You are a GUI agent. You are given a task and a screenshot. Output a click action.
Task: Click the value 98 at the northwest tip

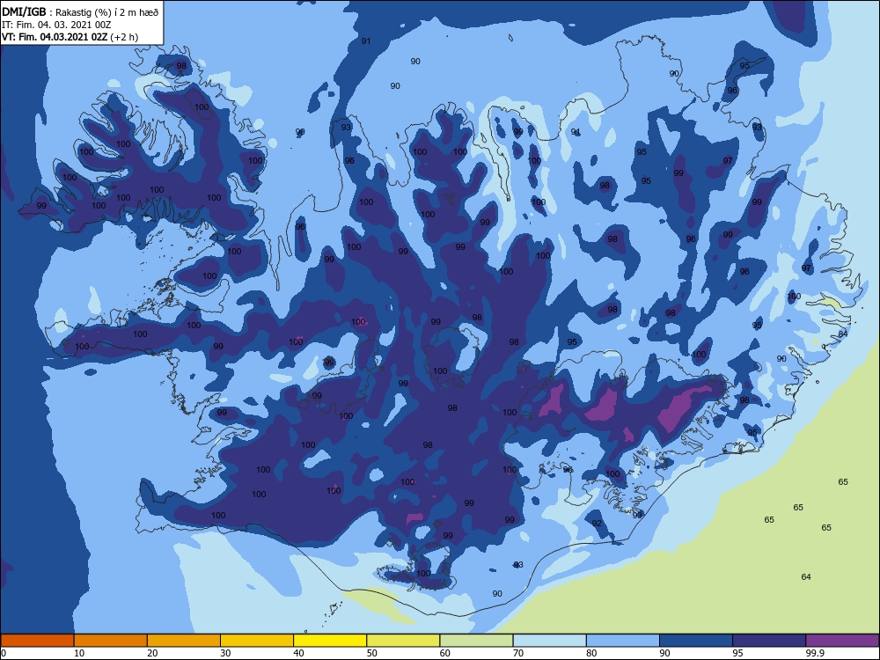(181, 66)
